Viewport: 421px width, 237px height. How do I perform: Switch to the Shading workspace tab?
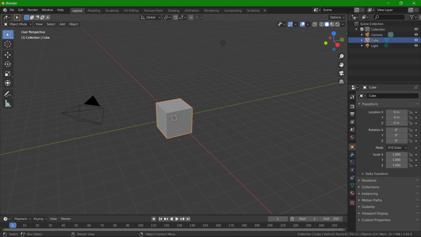tap(173, 11)
